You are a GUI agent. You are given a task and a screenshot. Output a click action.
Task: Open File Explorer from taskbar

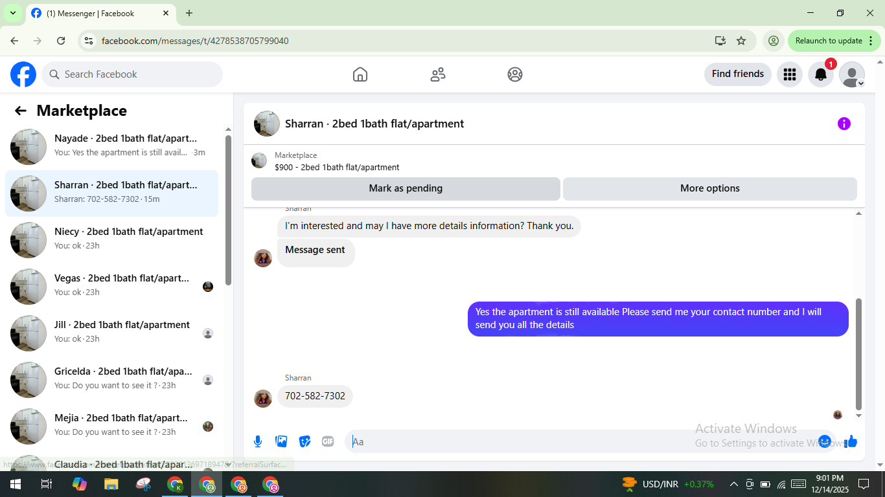[x=111, y=484]
